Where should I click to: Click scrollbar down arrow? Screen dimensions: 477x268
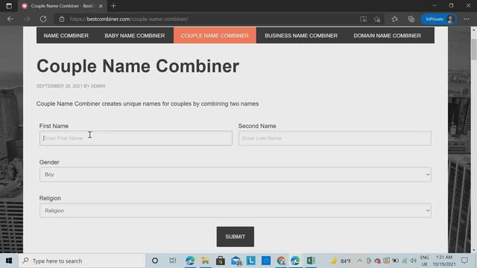(474, 250)
